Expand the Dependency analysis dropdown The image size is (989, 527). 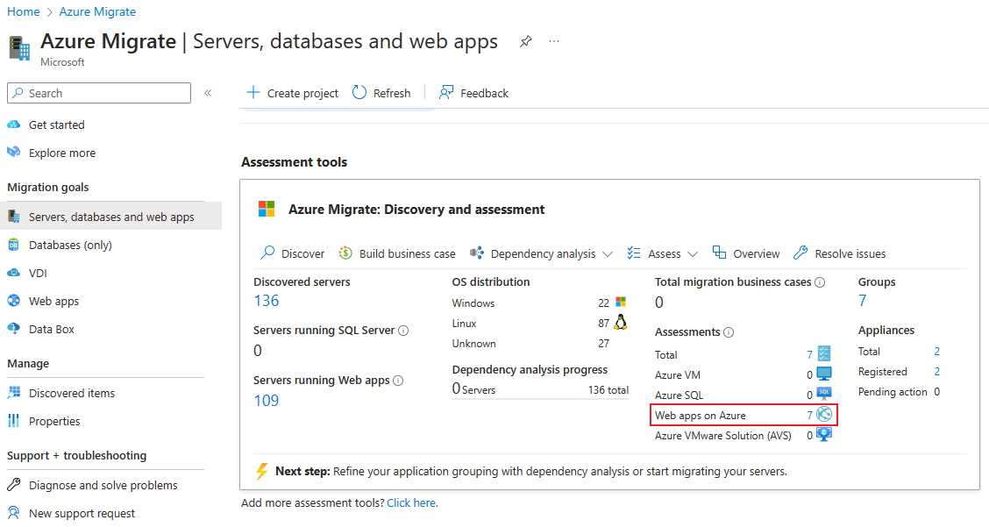coord(607,254)
